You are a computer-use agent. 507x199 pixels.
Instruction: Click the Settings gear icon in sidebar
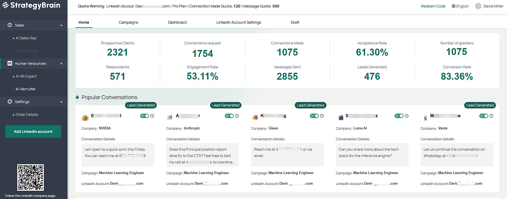pos(10,101)
